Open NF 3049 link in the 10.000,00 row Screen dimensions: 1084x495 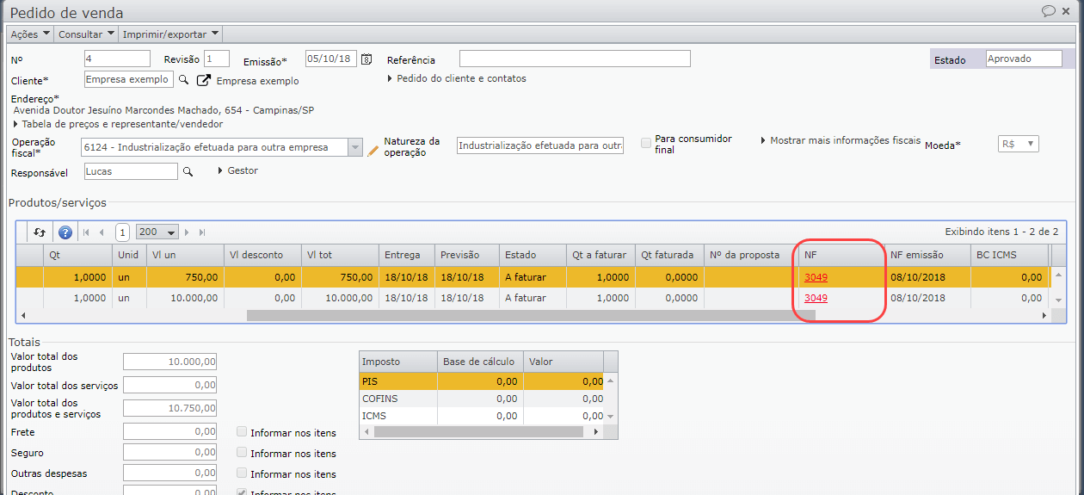coord(816,298)
